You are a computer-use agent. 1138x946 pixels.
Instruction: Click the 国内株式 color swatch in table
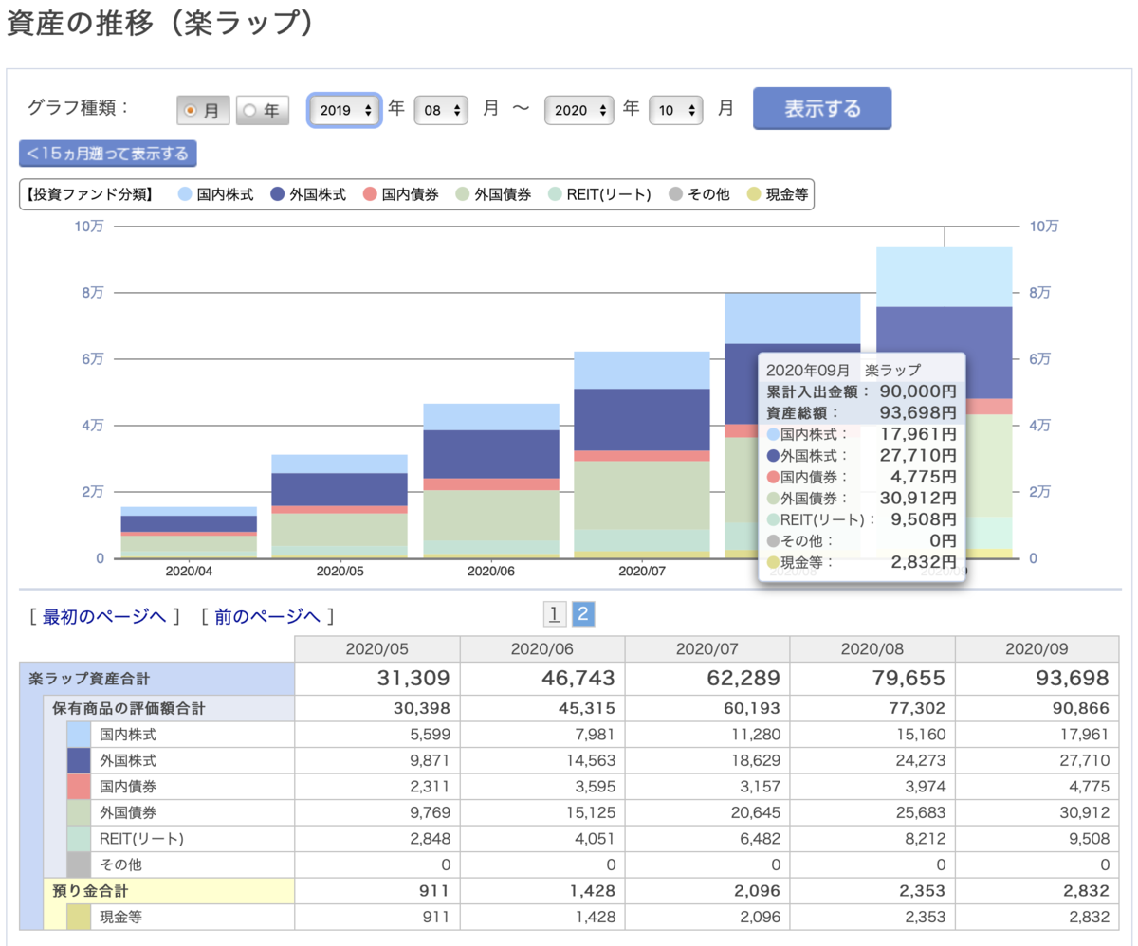click(78, 734)
